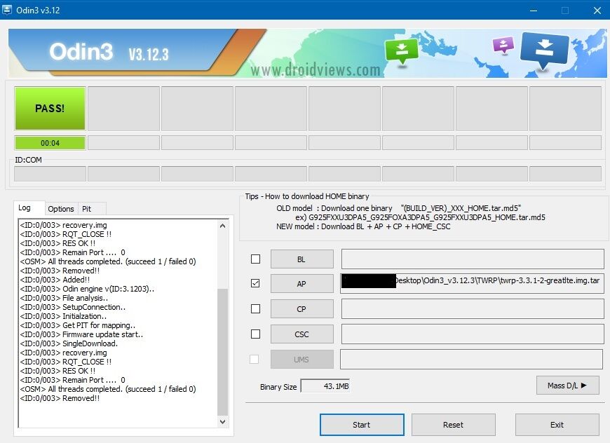Click the BL file button
The image size is (610, 443).
302,259
